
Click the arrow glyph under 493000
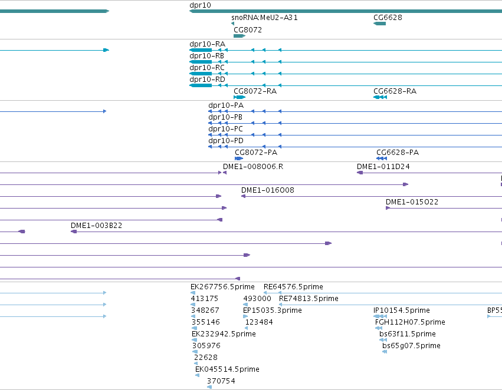point(245,305)
